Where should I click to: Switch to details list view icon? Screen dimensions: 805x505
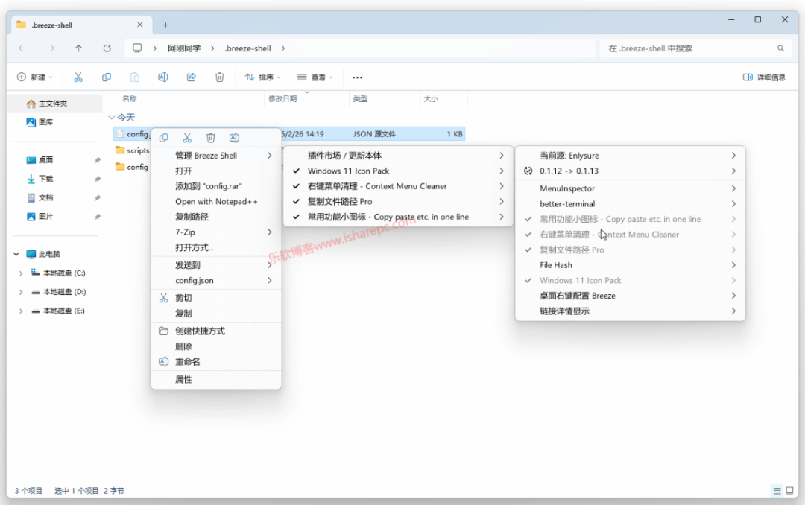tap(777, 491)
